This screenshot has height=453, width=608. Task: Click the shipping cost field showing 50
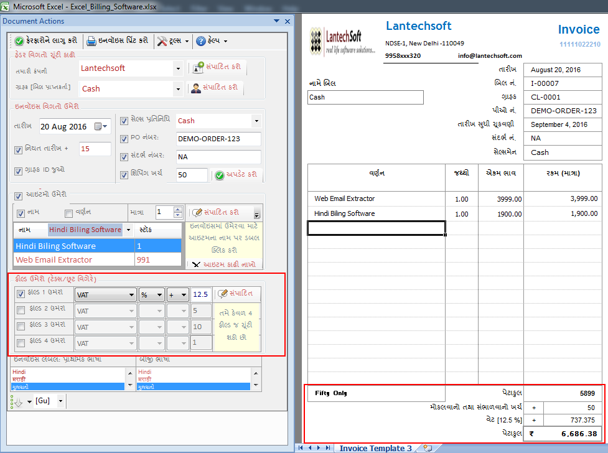192,175
